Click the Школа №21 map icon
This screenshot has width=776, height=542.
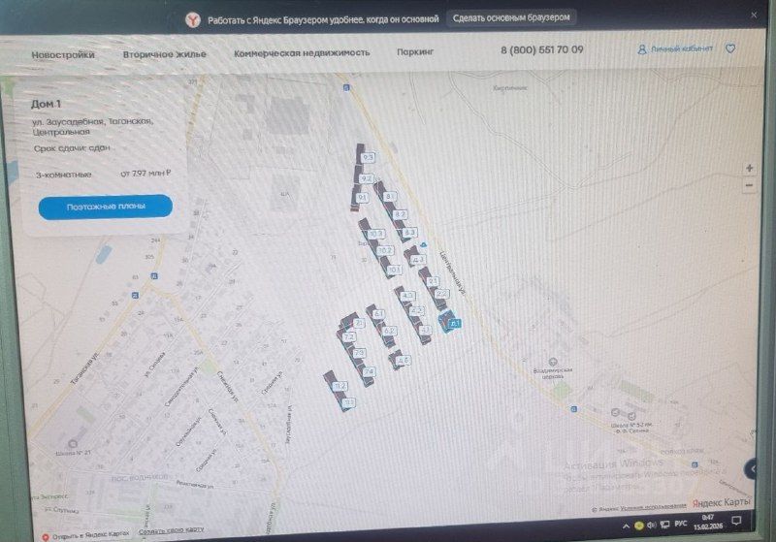(x=73, y=444)
